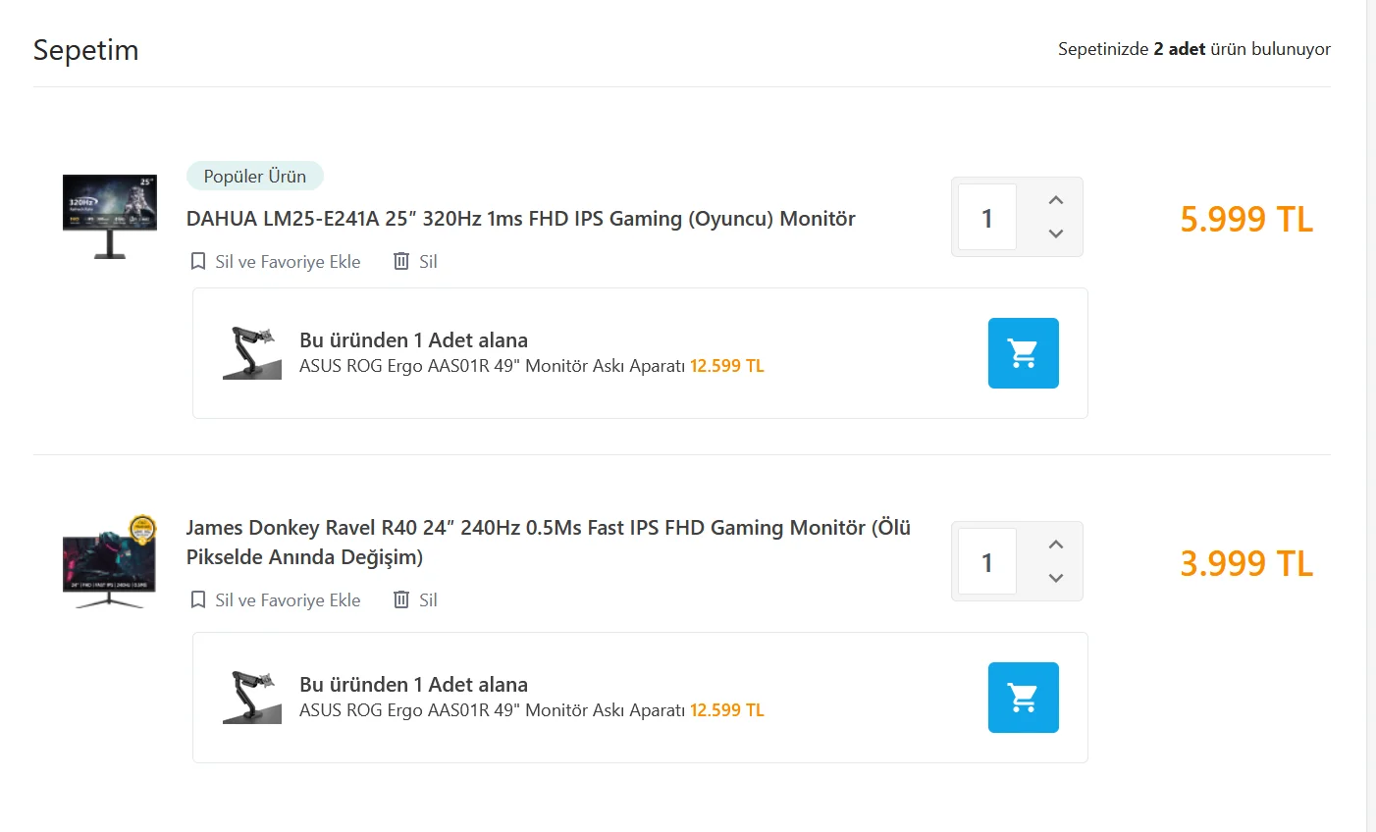Click 12.599 TL price under DAHUA monitor
This screenshot has width=1376, height=832.
click(x=727, y=366)
